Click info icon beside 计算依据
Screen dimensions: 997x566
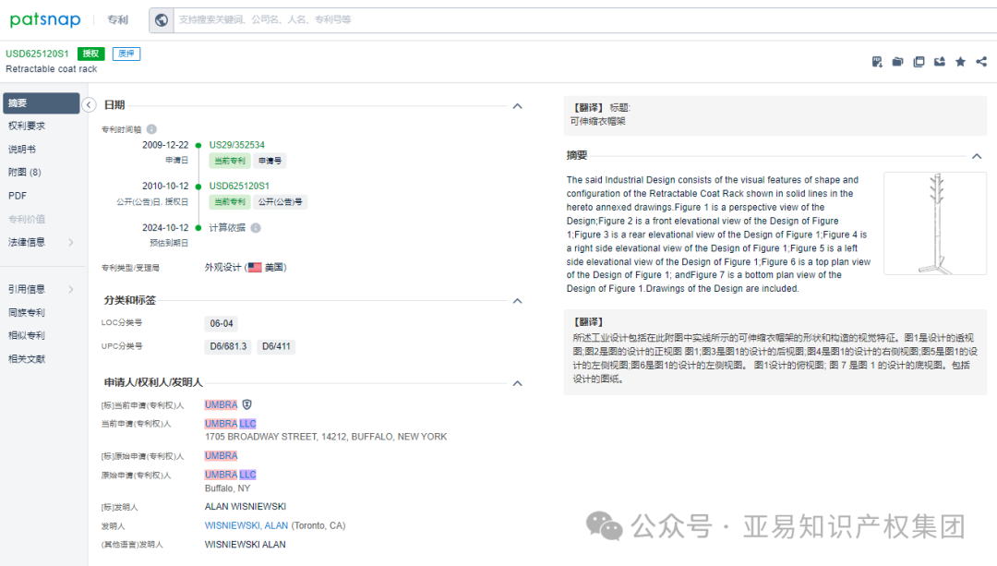(256, 228)
